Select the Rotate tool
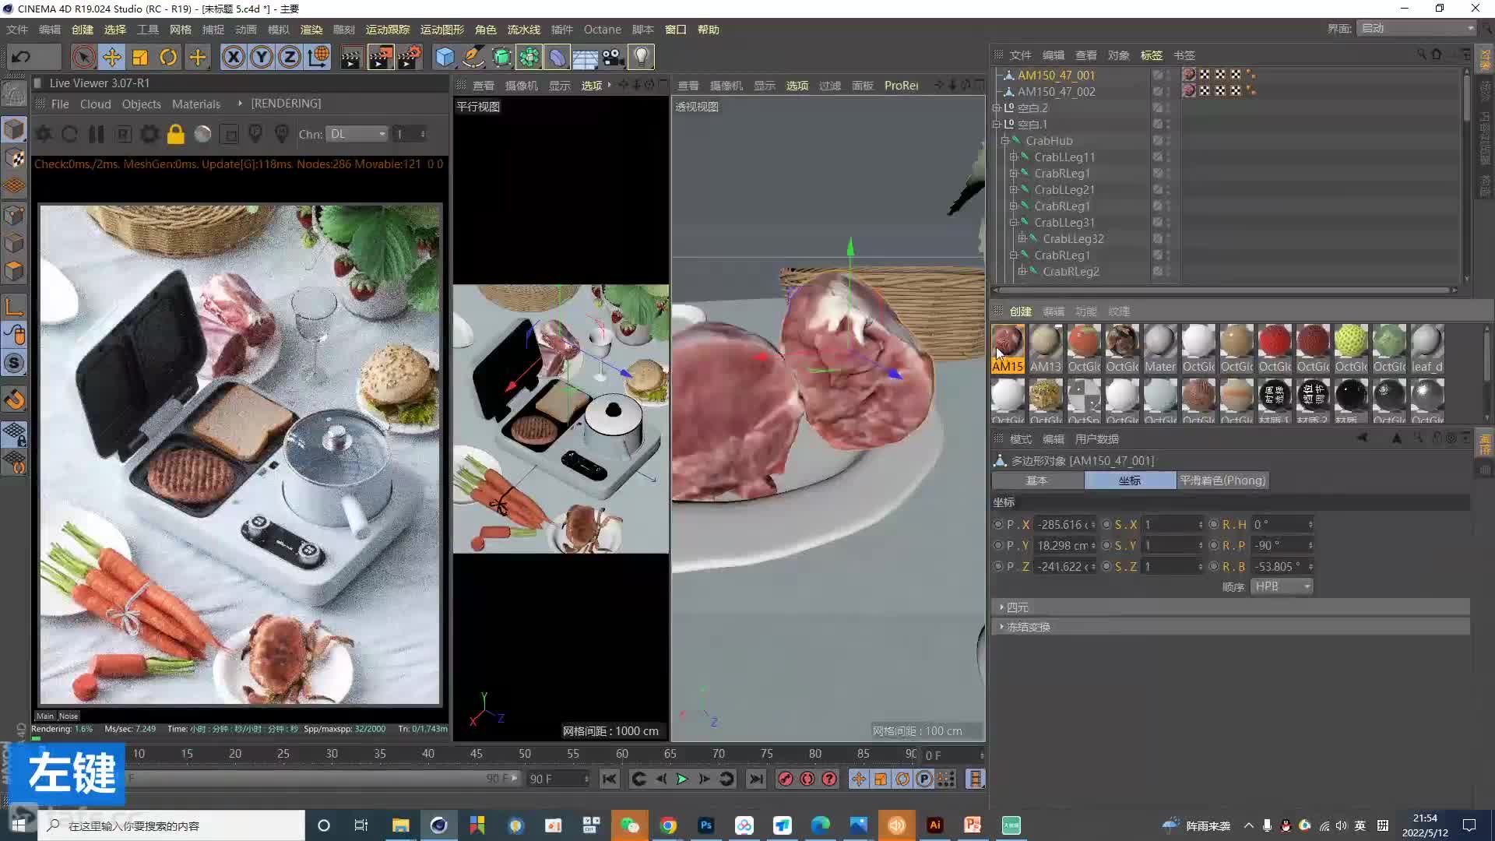Viewport: 1495px width, 841px height. point(168,57)
